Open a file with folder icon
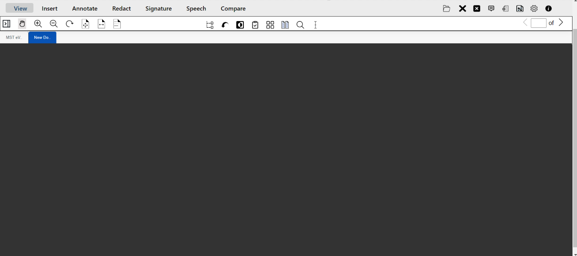577x256 pixels. point(447,8)
